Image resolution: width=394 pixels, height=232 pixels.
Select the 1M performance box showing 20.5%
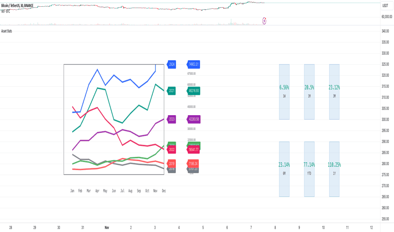(309, 92)
